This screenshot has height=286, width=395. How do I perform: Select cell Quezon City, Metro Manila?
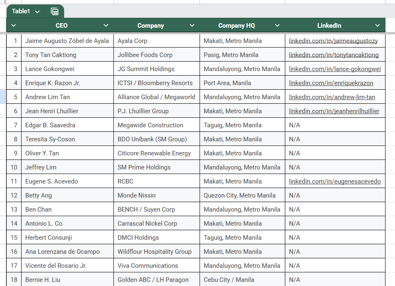coord(242,195)
